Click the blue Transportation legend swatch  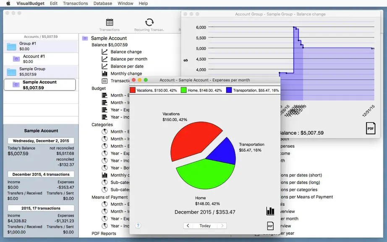coord(229,90)
